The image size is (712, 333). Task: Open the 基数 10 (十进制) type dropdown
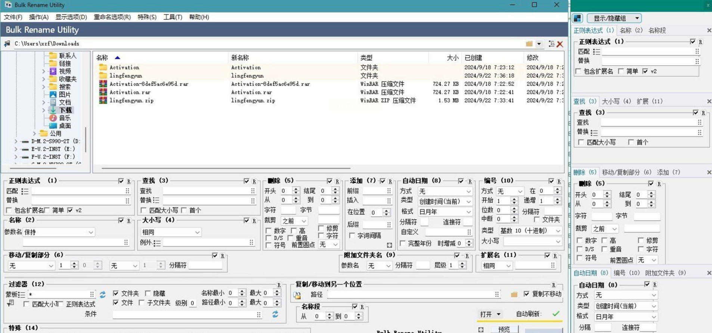coord(530,231)
